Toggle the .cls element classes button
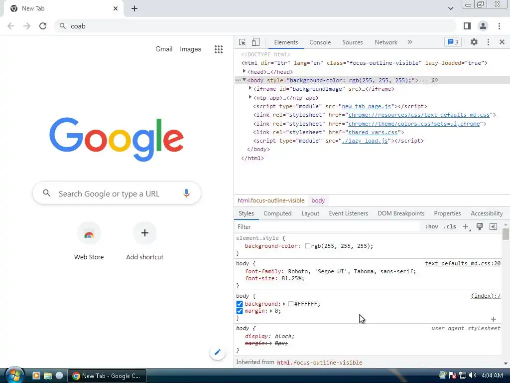The height and width of the screenshot is (383, 510). point(450,227)
